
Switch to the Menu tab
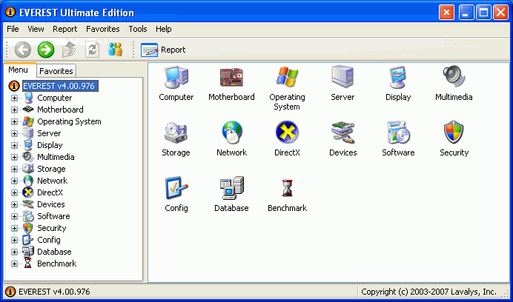pos(18,70)
